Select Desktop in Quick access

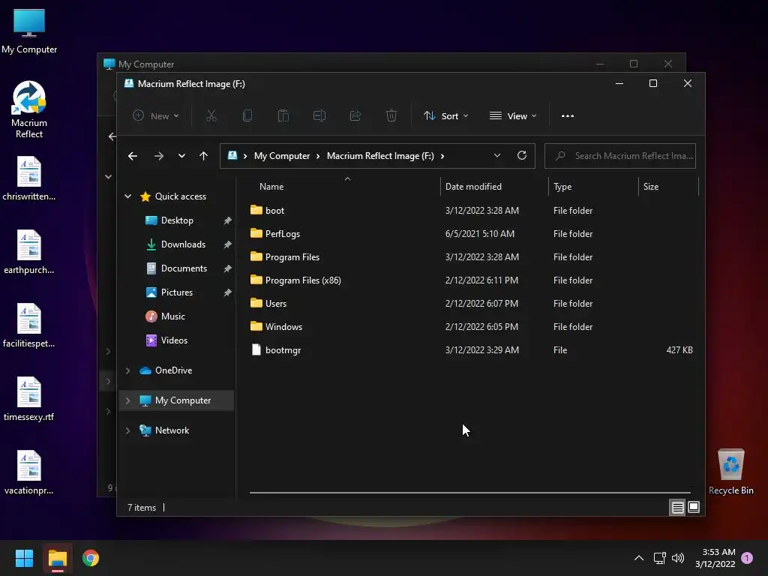[177, 220]
